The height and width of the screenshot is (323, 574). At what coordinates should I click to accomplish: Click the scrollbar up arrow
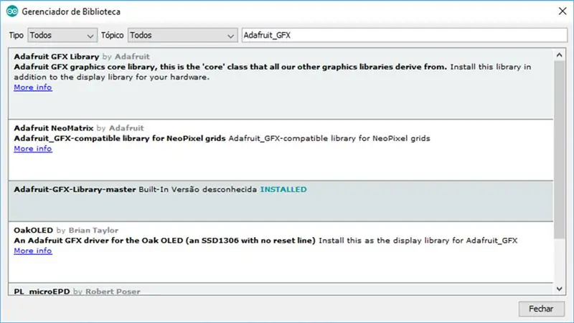(559, 55)
